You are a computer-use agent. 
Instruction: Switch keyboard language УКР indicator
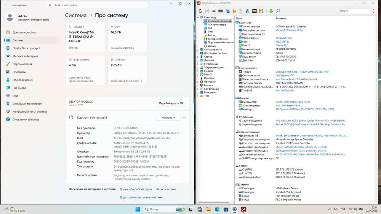[x=343, y=209]
